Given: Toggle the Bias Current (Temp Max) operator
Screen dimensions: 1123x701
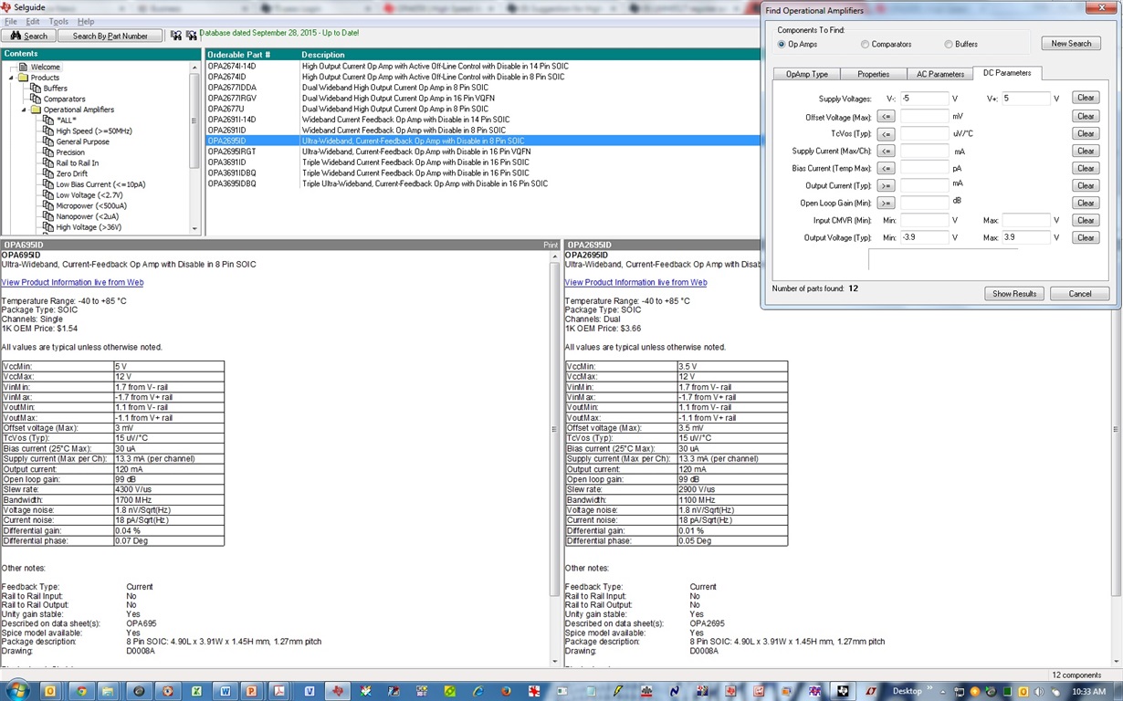Looking at the screenshot, I should coord(886,168).
